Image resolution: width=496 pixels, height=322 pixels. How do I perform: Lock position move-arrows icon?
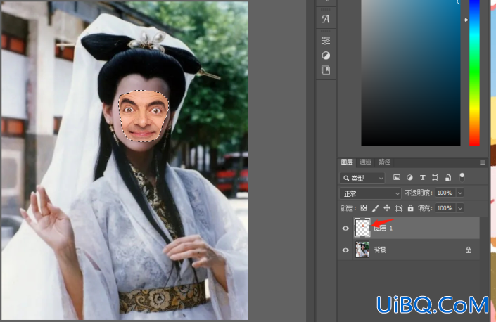tap(387, 208)
